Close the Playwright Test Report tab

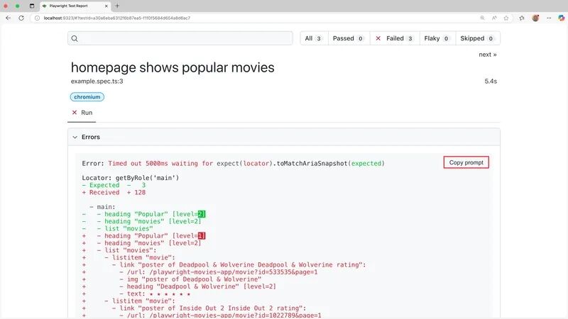tap(106, 6)
